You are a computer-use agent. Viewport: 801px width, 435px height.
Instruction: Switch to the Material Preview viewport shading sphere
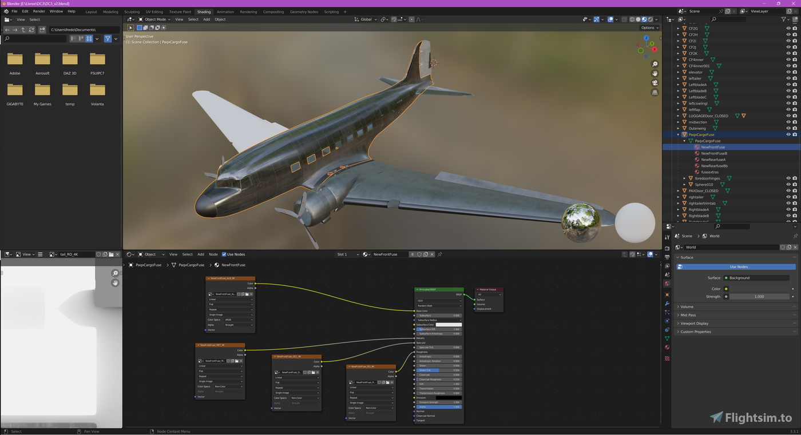(x=644, y=19)
